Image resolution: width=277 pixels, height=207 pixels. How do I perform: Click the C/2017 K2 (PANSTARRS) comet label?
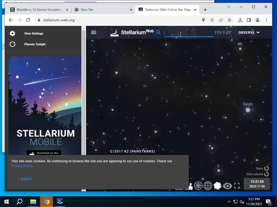[x=133, y=151]
